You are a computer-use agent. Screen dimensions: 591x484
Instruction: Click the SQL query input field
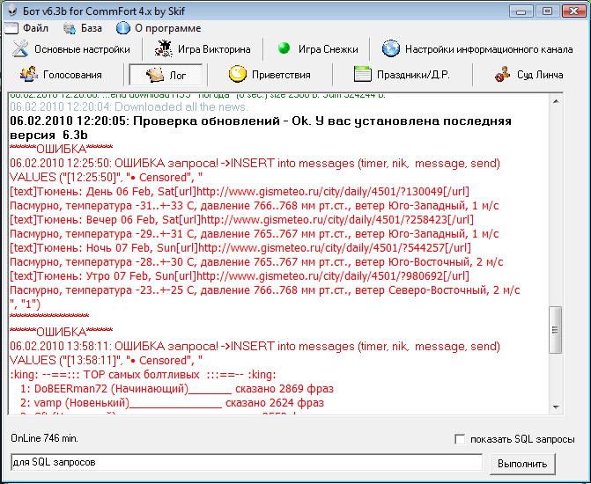[x=245, y=462]
